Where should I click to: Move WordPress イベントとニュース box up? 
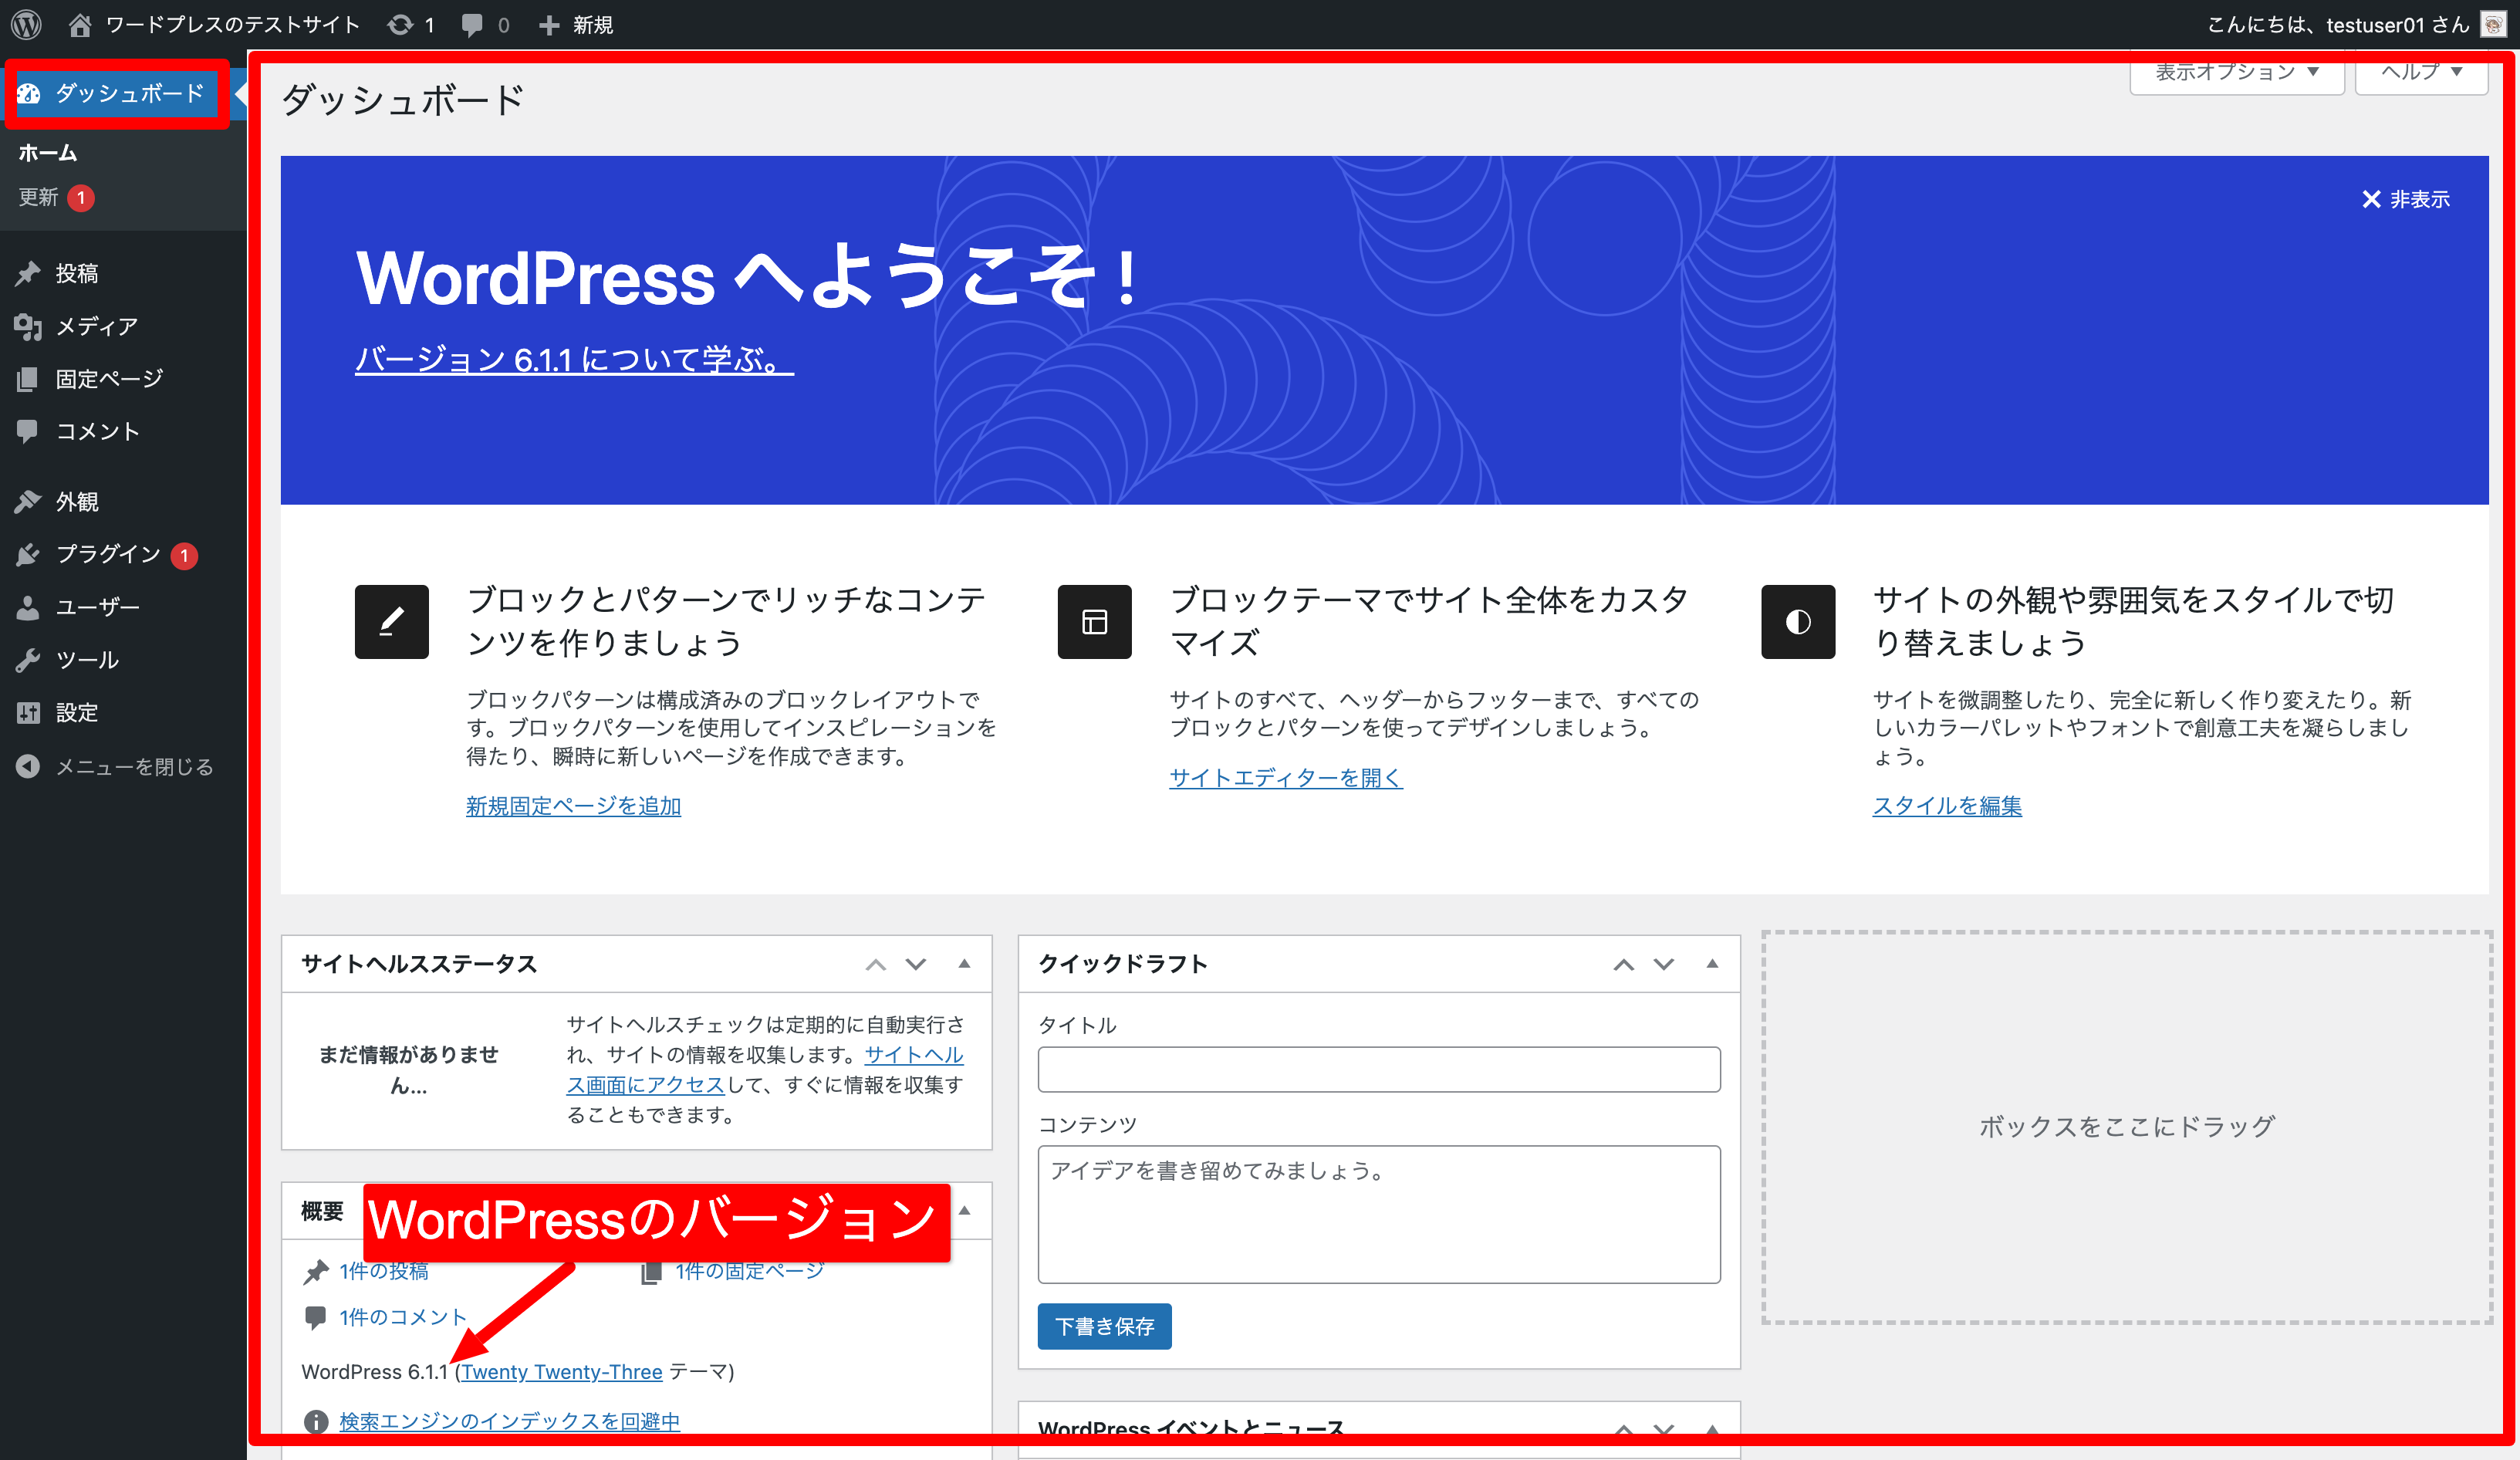pyautogui.click(x=1623, y=1430)
